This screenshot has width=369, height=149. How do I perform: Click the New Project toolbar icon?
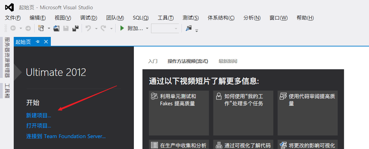[41, 29]
